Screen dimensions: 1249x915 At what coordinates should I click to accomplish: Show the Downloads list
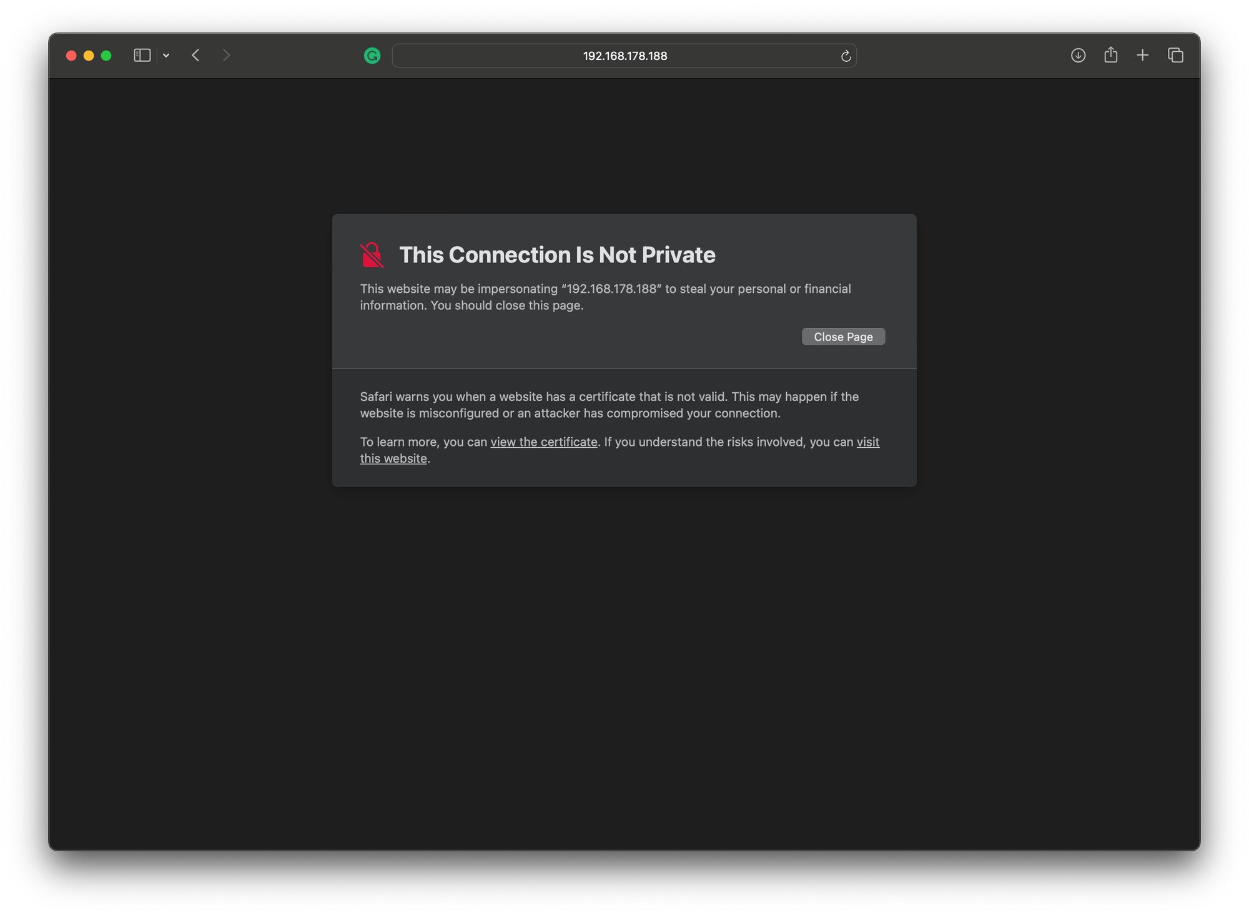1078,56
